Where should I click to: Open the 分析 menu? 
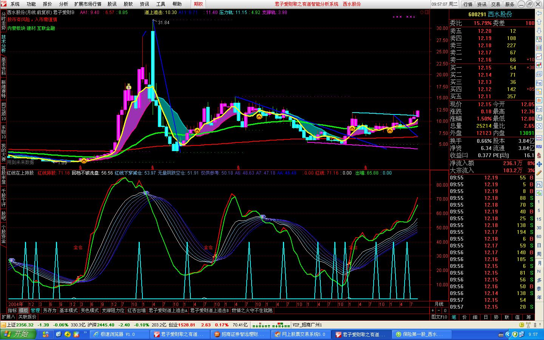63,4
